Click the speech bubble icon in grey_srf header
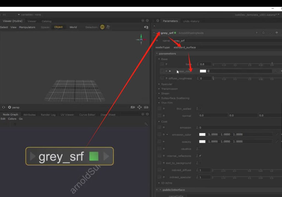 [276, 33]
